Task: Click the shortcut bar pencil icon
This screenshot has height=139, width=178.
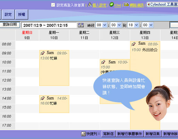Action: pos(83,134)
